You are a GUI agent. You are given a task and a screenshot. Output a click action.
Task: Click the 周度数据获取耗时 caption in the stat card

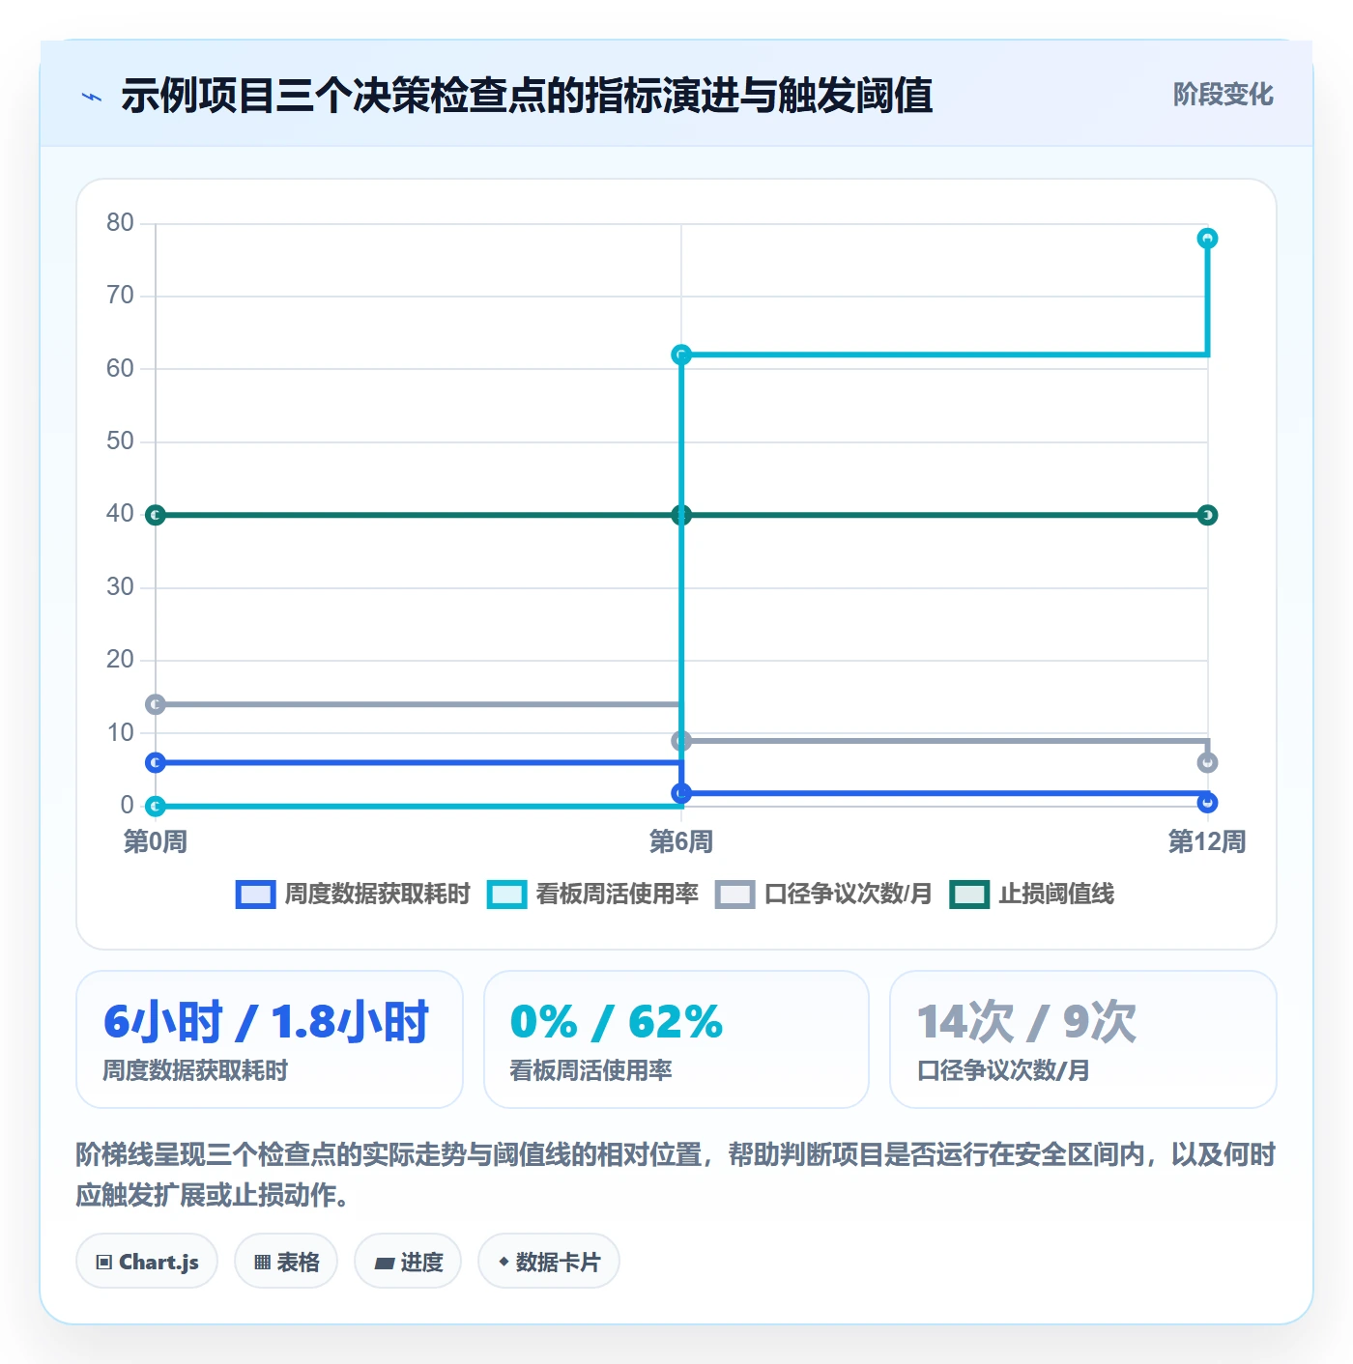click(195, 1070)
